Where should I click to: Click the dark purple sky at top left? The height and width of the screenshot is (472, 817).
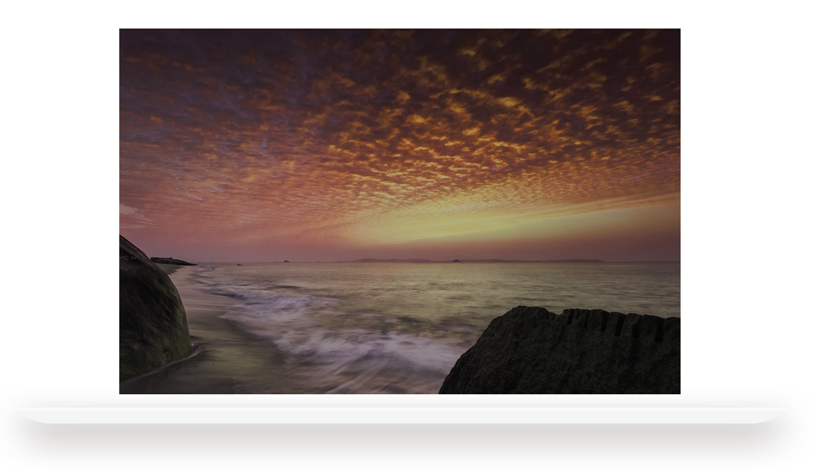click(164, 57)
